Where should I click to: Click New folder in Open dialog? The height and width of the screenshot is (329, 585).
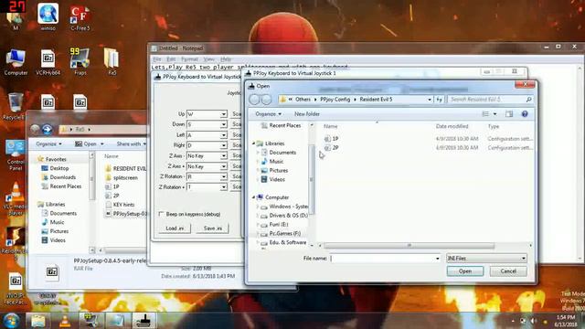[x=307, y=114]
